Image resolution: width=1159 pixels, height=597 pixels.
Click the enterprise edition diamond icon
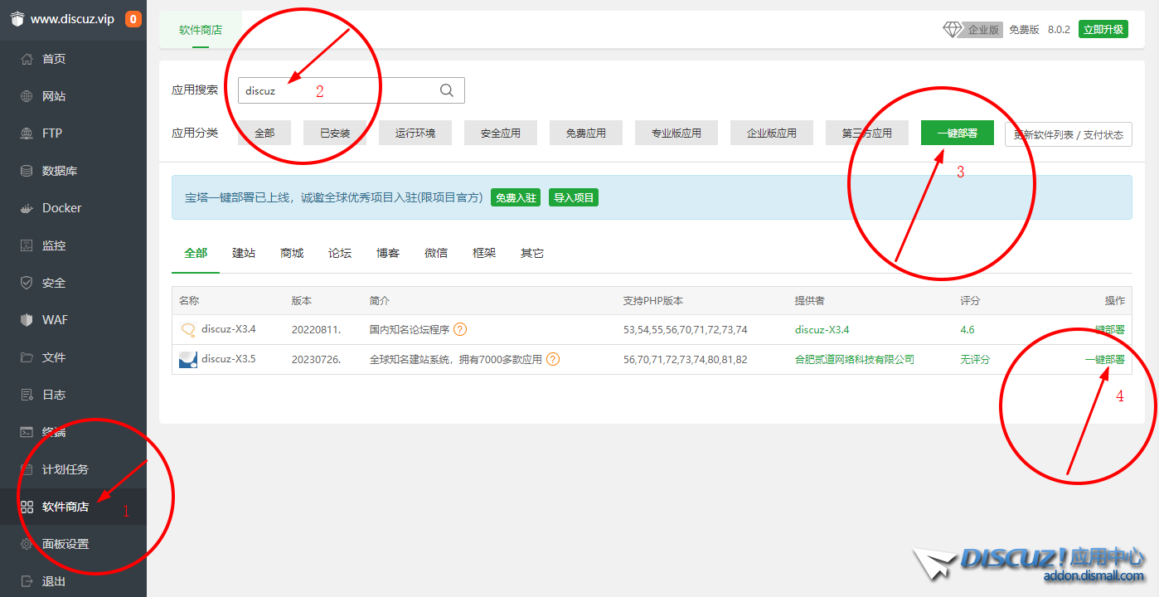tap(953, 29)
